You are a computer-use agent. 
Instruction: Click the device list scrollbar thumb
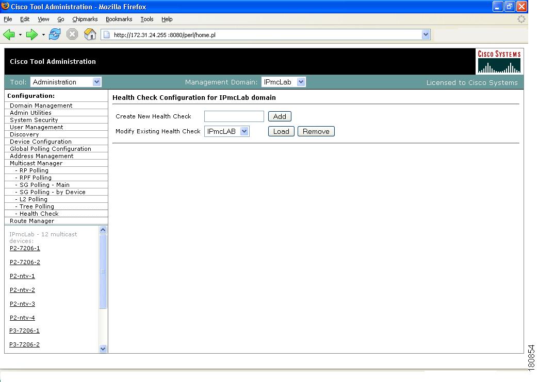pyautogui.click(x=103, y=271)
